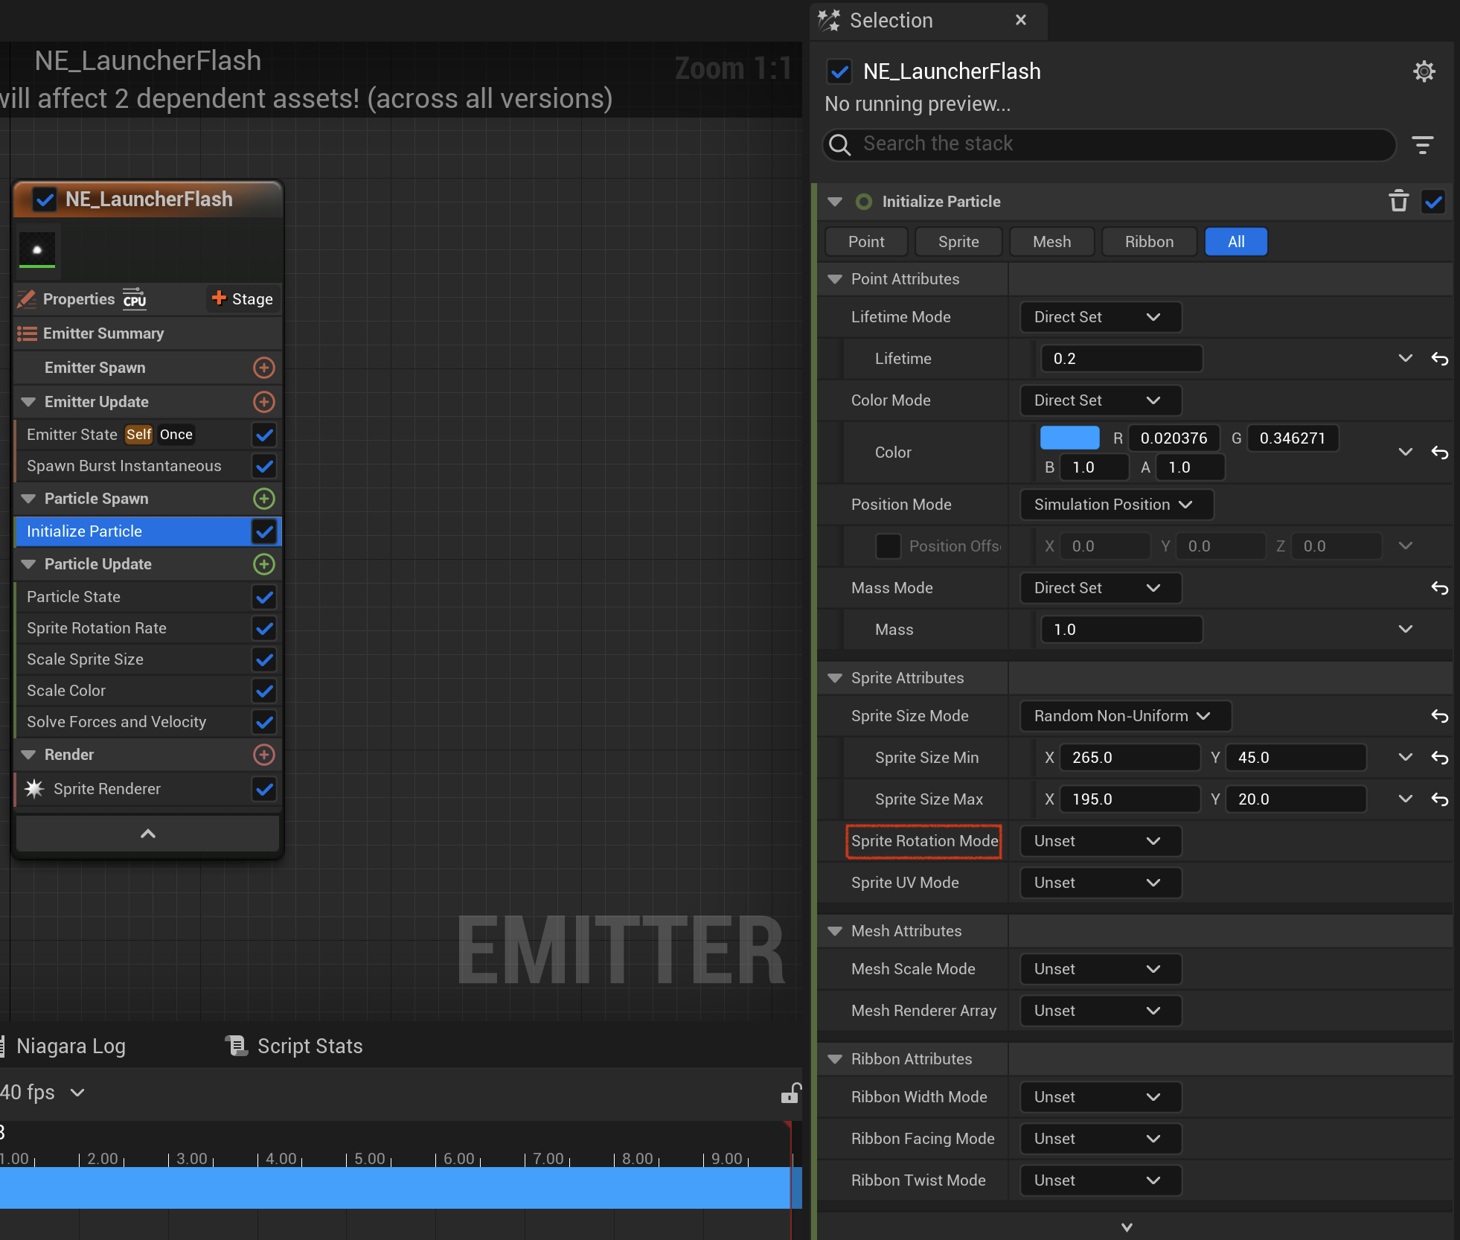Delete the Initialize Particle module with trash icon
The image size is (1460, 1240).
coord(1398,201)
